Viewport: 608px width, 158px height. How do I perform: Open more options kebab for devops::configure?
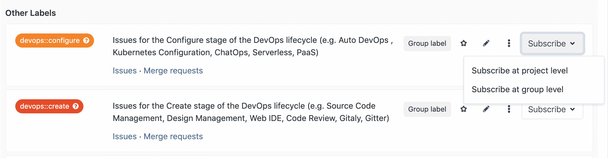pos(509,43)
